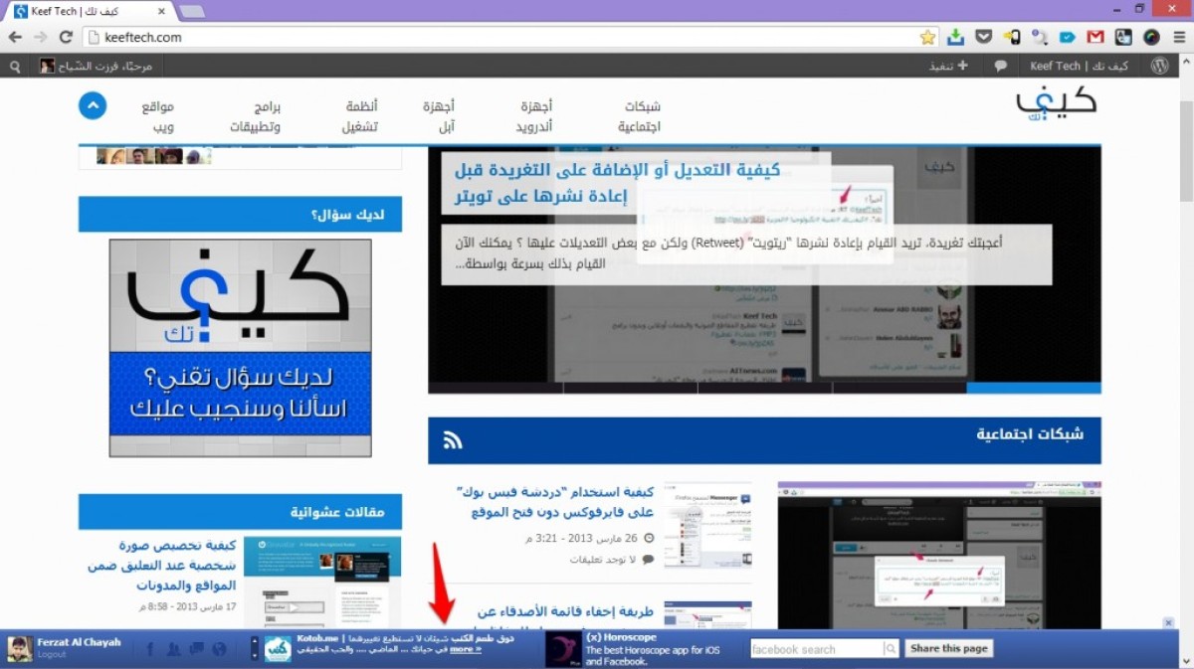Click the "facebook search" input field

(x=817, y=649)
